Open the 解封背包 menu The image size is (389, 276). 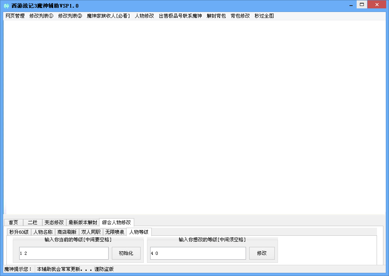pos(216,16)
